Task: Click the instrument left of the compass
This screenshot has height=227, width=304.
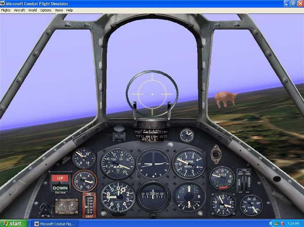Action: [x=119, y=133]
